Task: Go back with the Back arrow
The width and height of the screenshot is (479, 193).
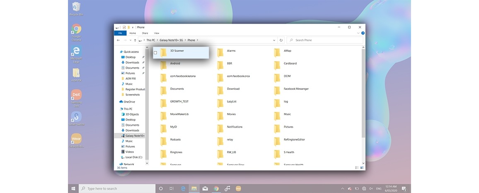Action: click(x=118, y=40)
